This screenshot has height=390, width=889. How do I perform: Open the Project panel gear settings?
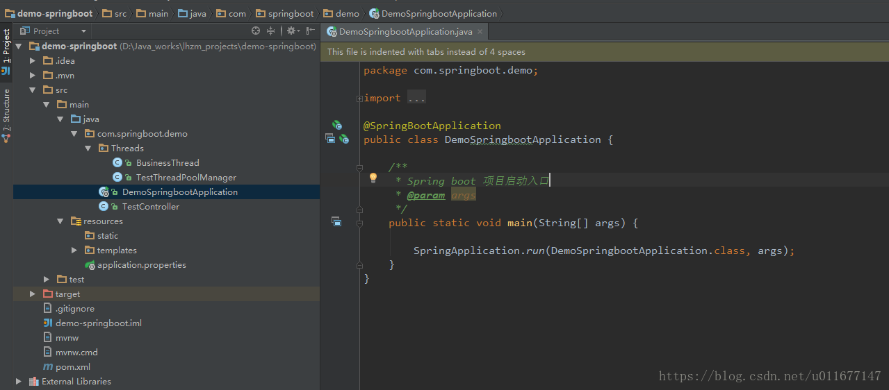pyautogui.click(x=292, y=31)
